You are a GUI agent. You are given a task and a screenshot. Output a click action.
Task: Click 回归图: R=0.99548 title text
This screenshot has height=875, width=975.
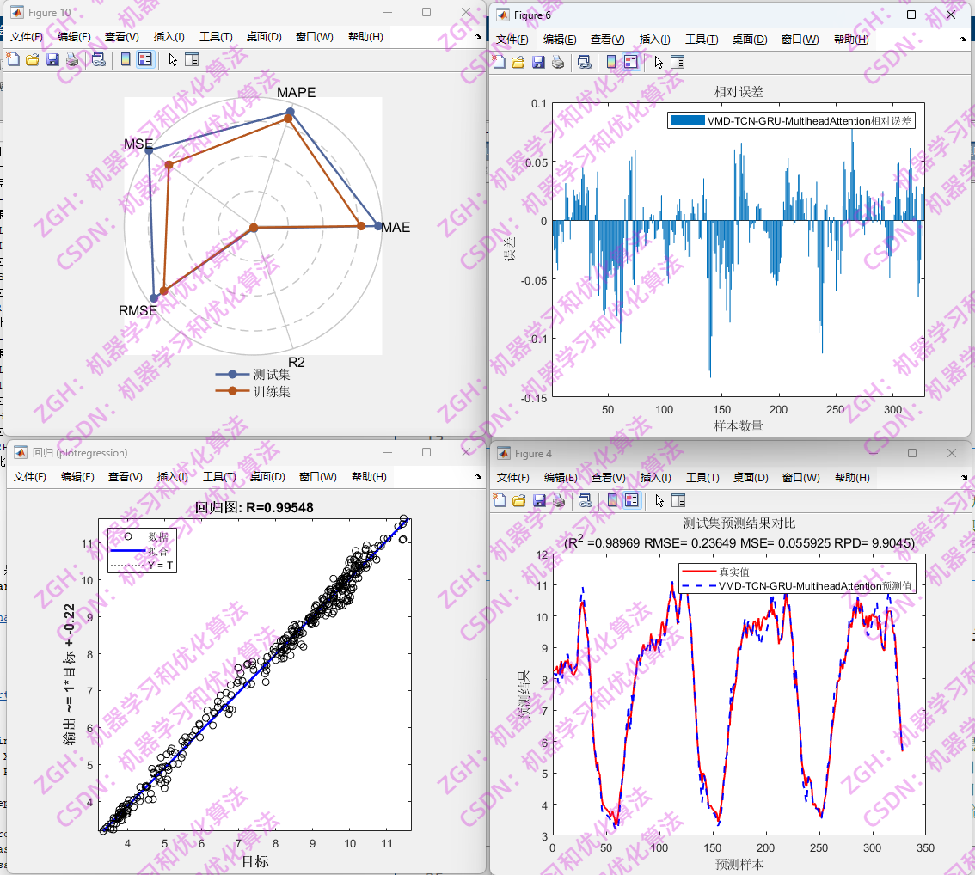coord(254,508)
